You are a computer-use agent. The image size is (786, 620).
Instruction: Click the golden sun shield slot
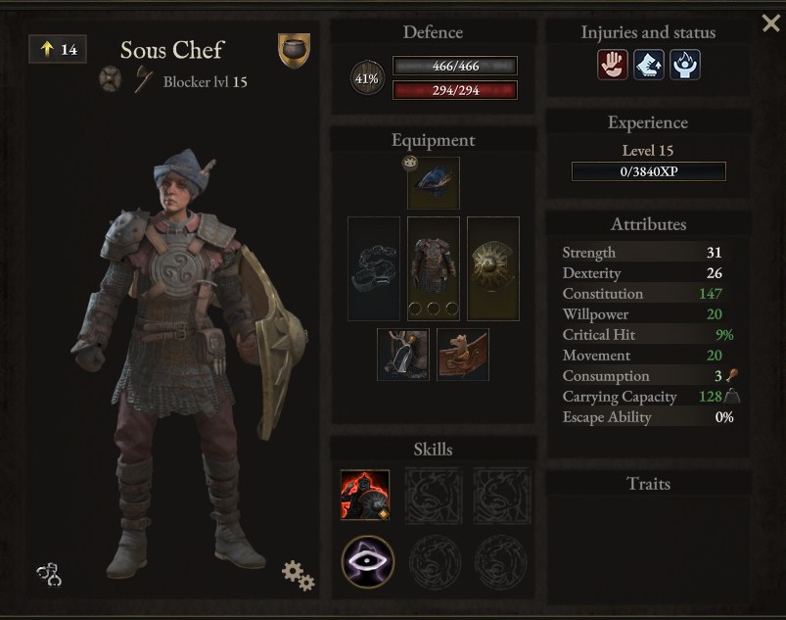[493, 269]
